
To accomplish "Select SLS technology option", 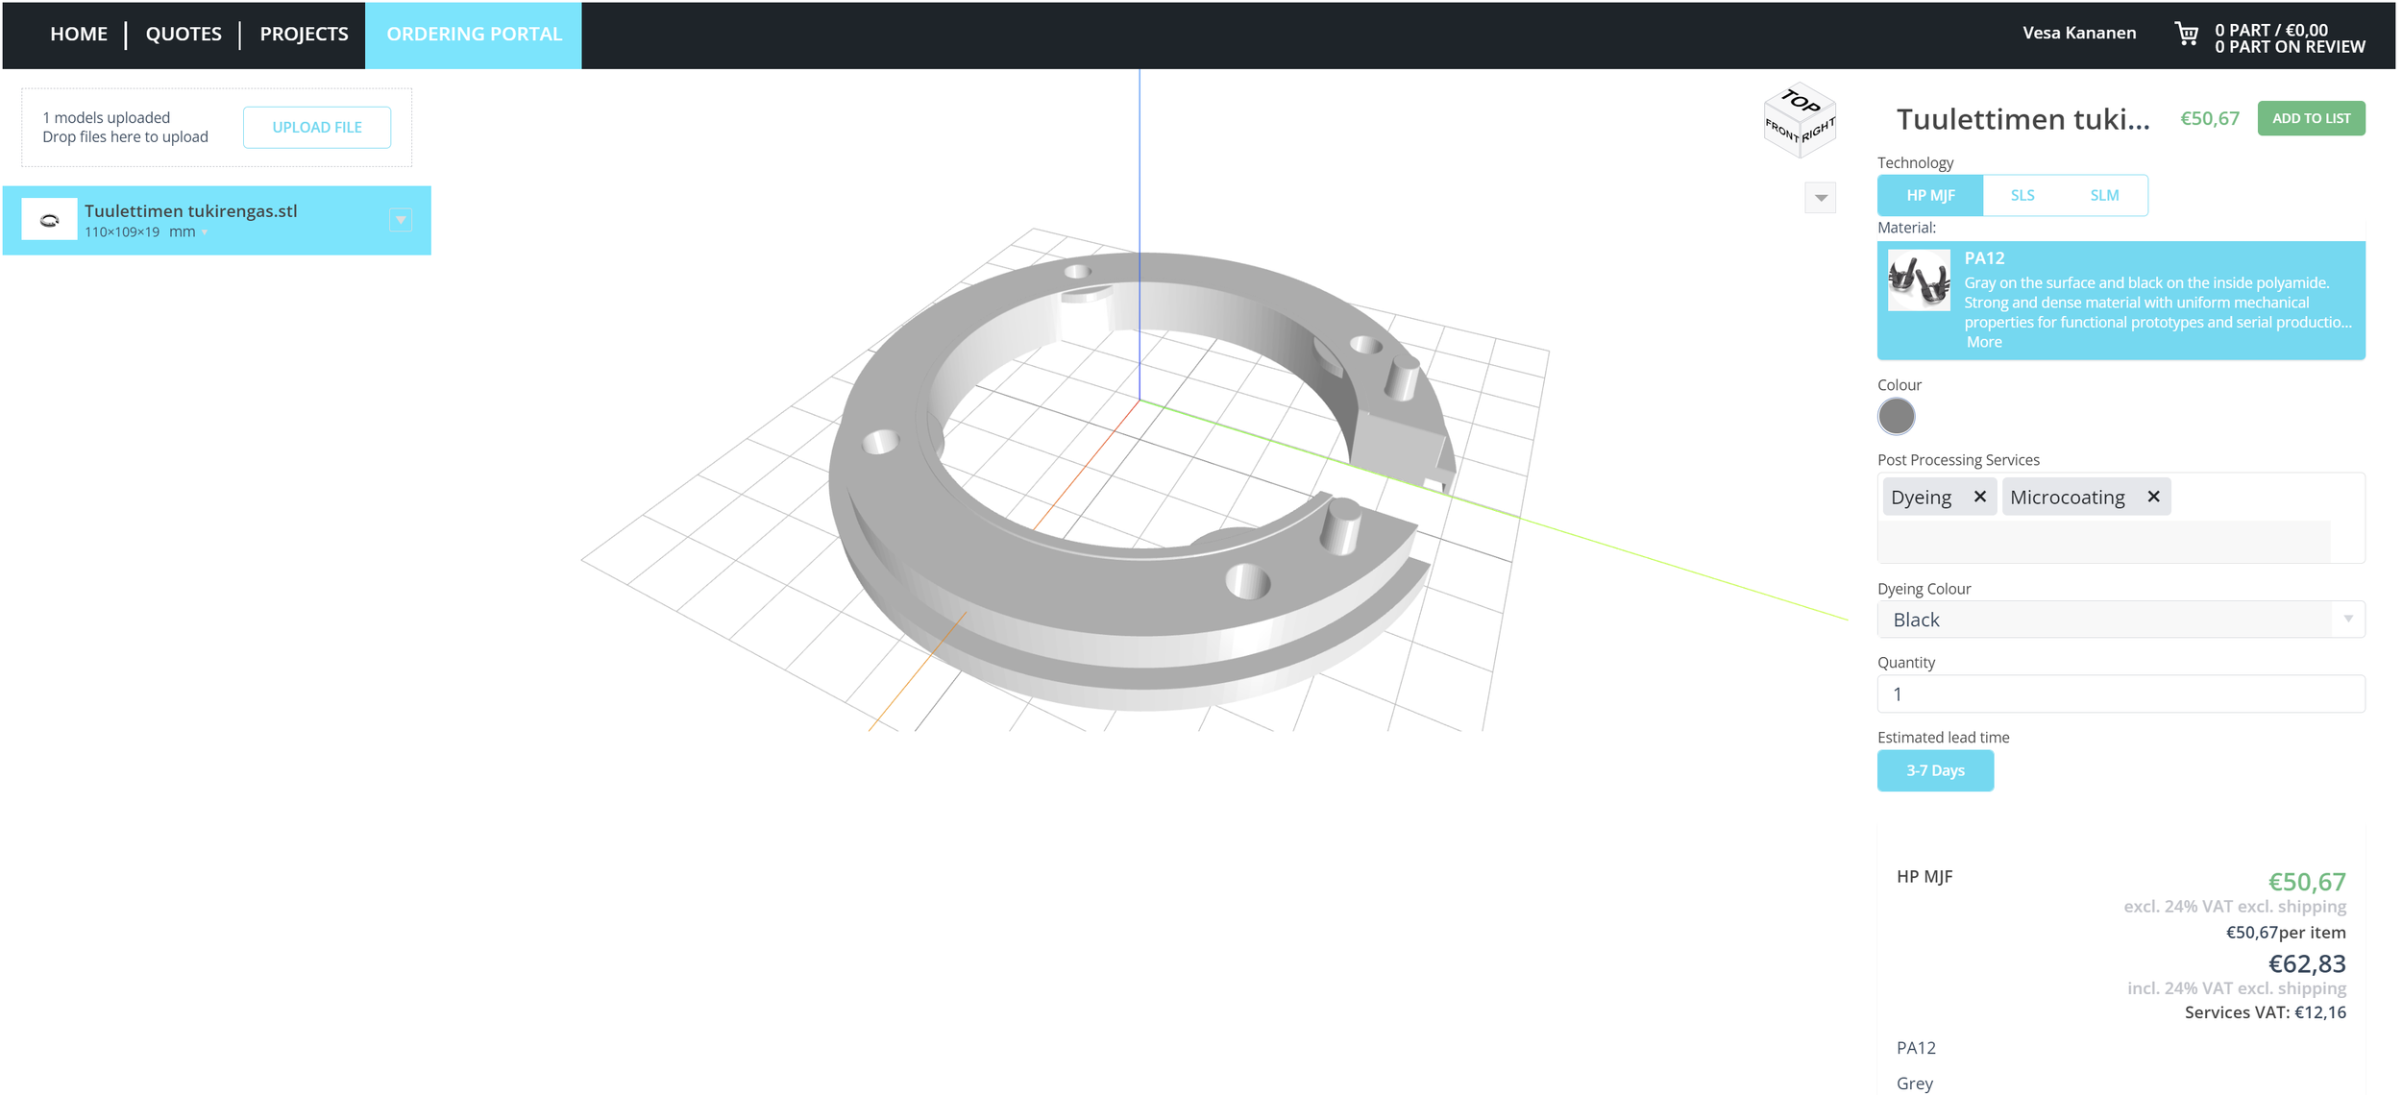I will coord(2022,195).
